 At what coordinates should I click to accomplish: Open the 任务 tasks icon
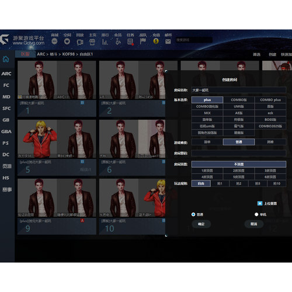[130, 41]
